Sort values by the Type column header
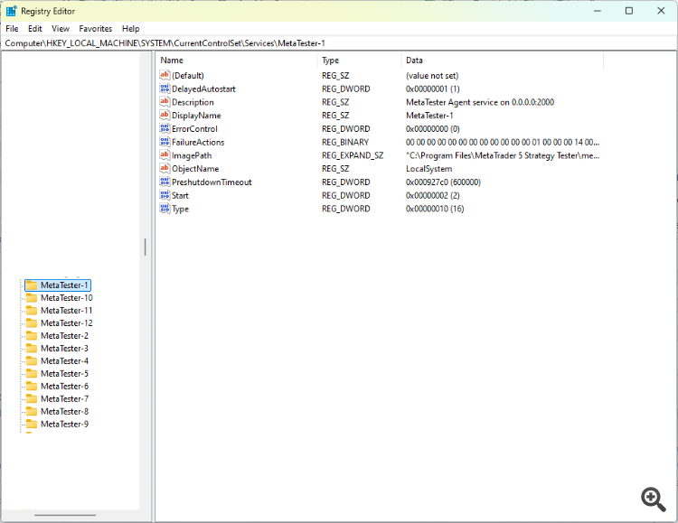The height and width of the screenshot is (523, 678). tap(359, 61)
